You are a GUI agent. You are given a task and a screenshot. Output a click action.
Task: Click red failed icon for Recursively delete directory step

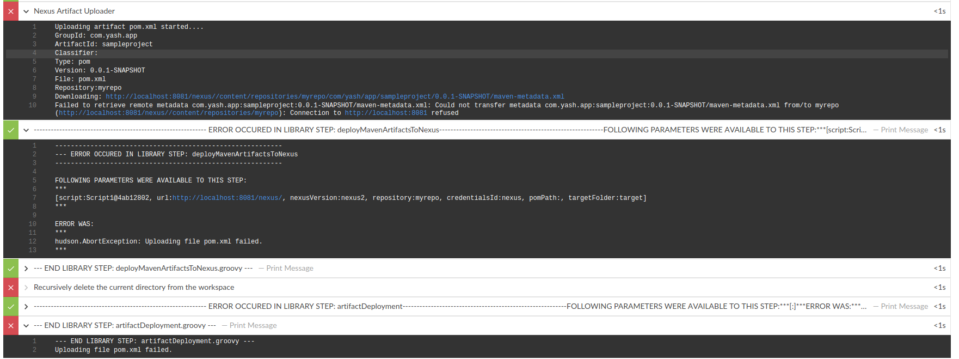tap(11, 287)
